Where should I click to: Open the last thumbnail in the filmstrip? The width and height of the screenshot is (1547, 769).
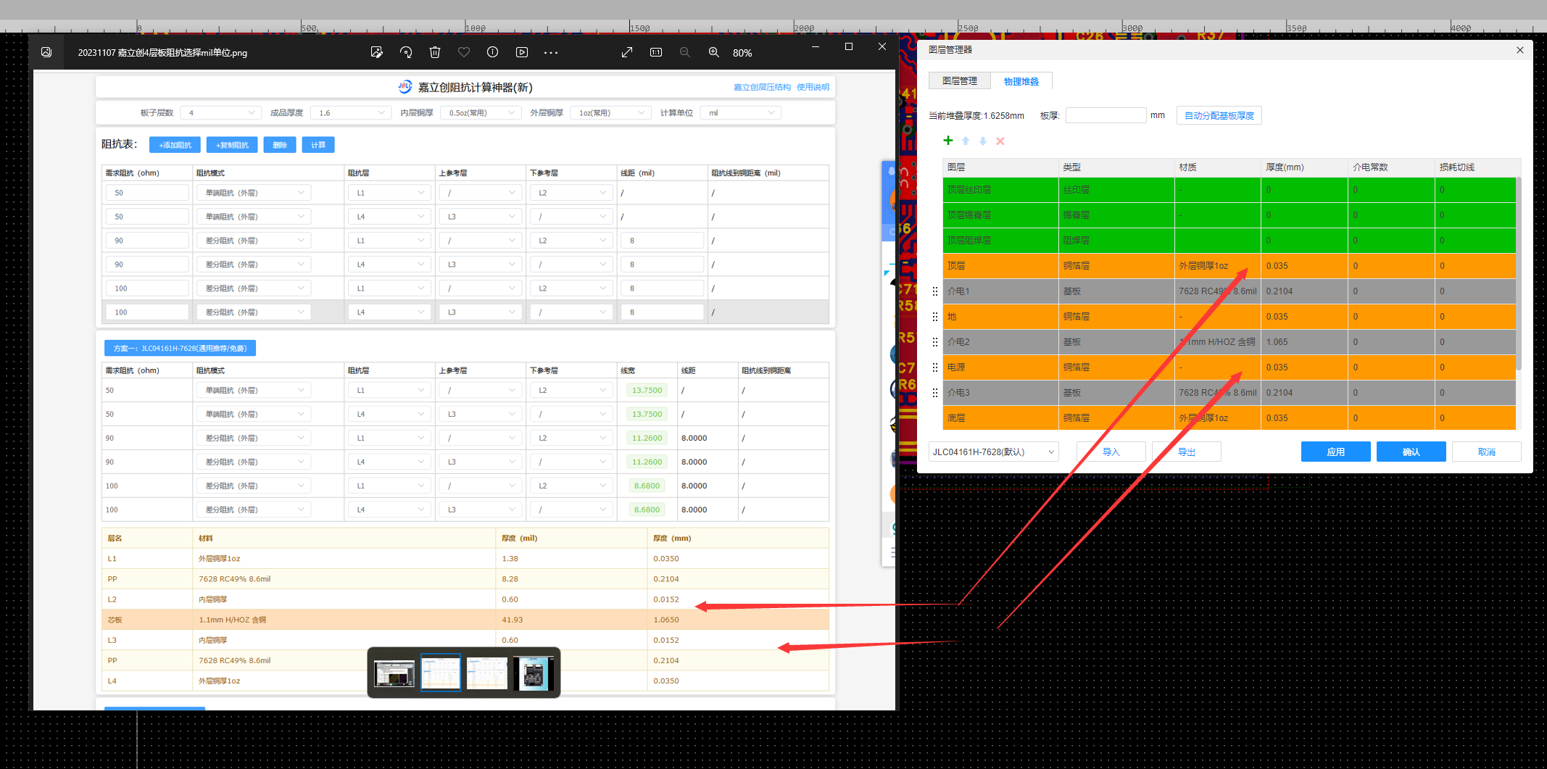(x=534, y=673)
